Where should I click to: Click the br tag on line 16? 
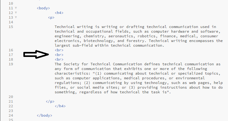point(59,50)
